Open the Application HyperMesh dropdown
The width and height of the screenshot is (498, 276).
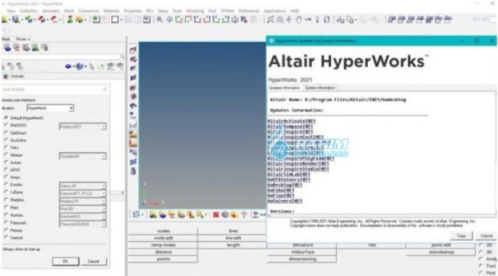(x=50, y=108)
